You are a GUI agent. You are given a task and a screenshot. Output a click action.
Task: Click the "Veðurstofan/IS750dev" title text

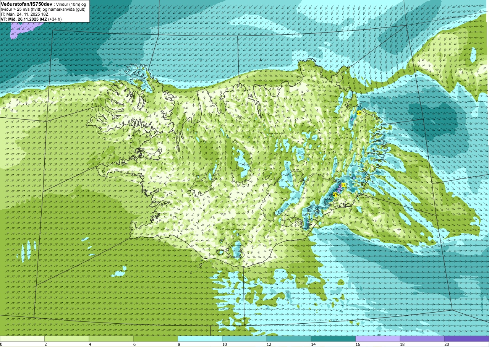click(x=26, y=4)
